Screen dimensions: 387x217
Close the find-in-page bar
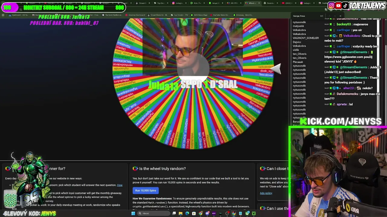tap(340, 16)
